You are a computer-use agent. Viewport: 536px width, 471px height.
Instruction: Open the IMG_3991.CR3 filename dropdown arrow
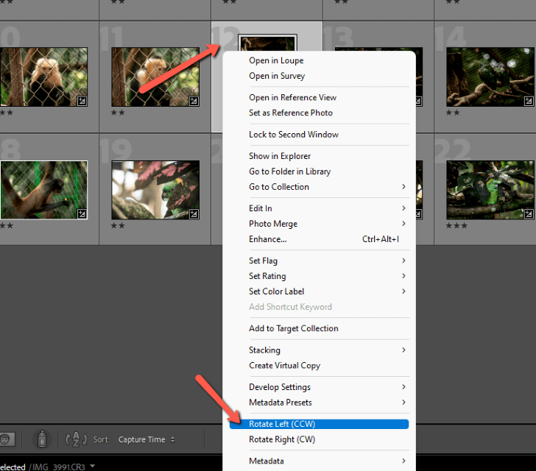pyautogui.click(x=92, y=466)
